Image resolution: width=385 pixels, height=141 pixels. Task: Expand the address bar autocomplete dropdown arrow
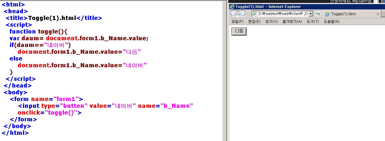coord(310,14)
